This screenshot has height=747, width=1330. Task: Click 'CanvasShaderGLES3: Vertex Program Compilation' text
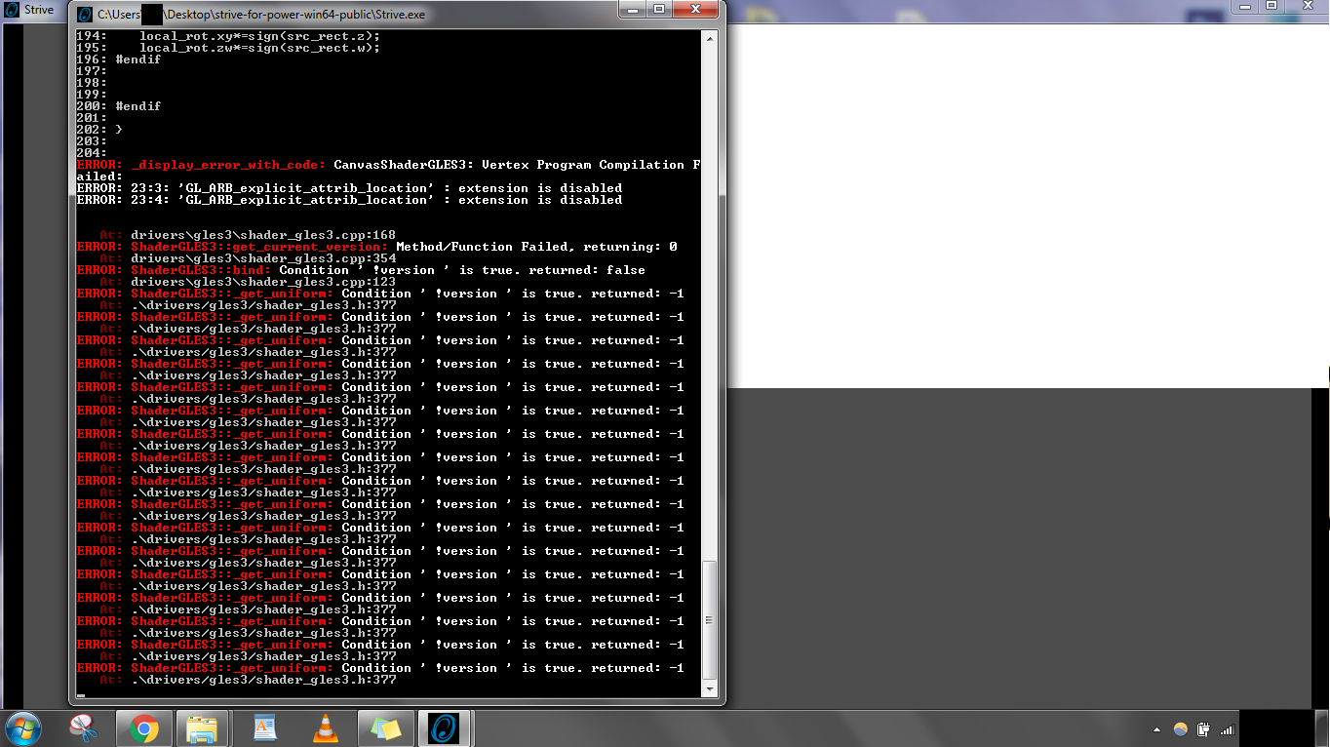509,165
